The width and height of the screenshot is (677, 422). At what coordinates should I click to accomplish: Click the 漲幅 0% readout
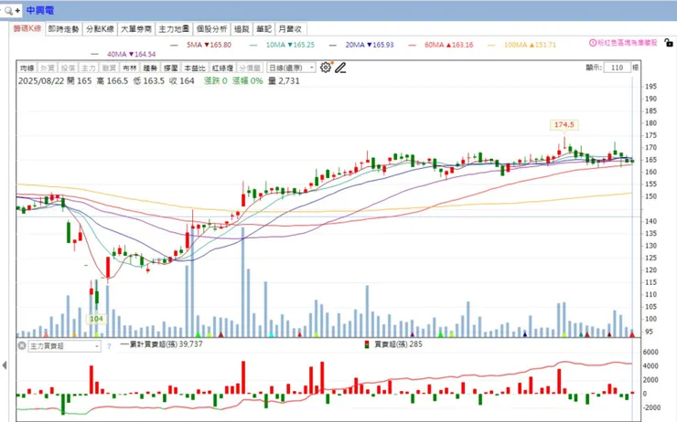(247, 81)
